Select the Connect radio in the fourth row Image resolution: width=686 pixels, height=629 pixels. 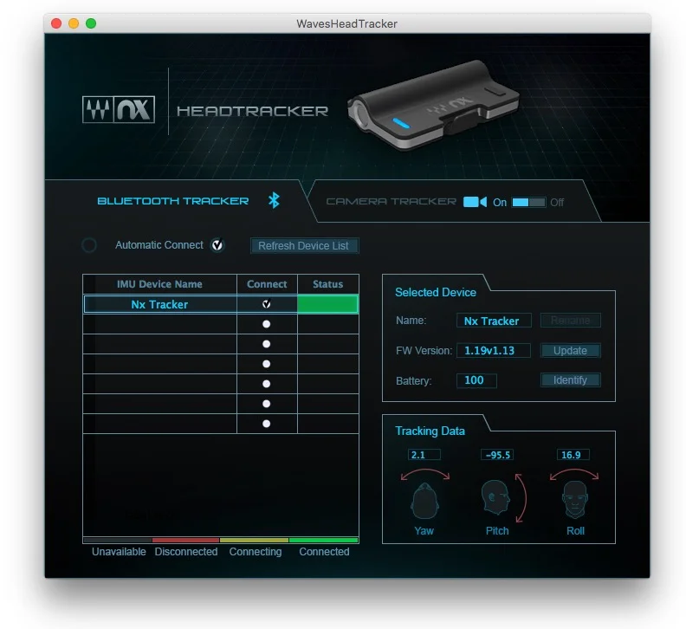pos(266,364)
